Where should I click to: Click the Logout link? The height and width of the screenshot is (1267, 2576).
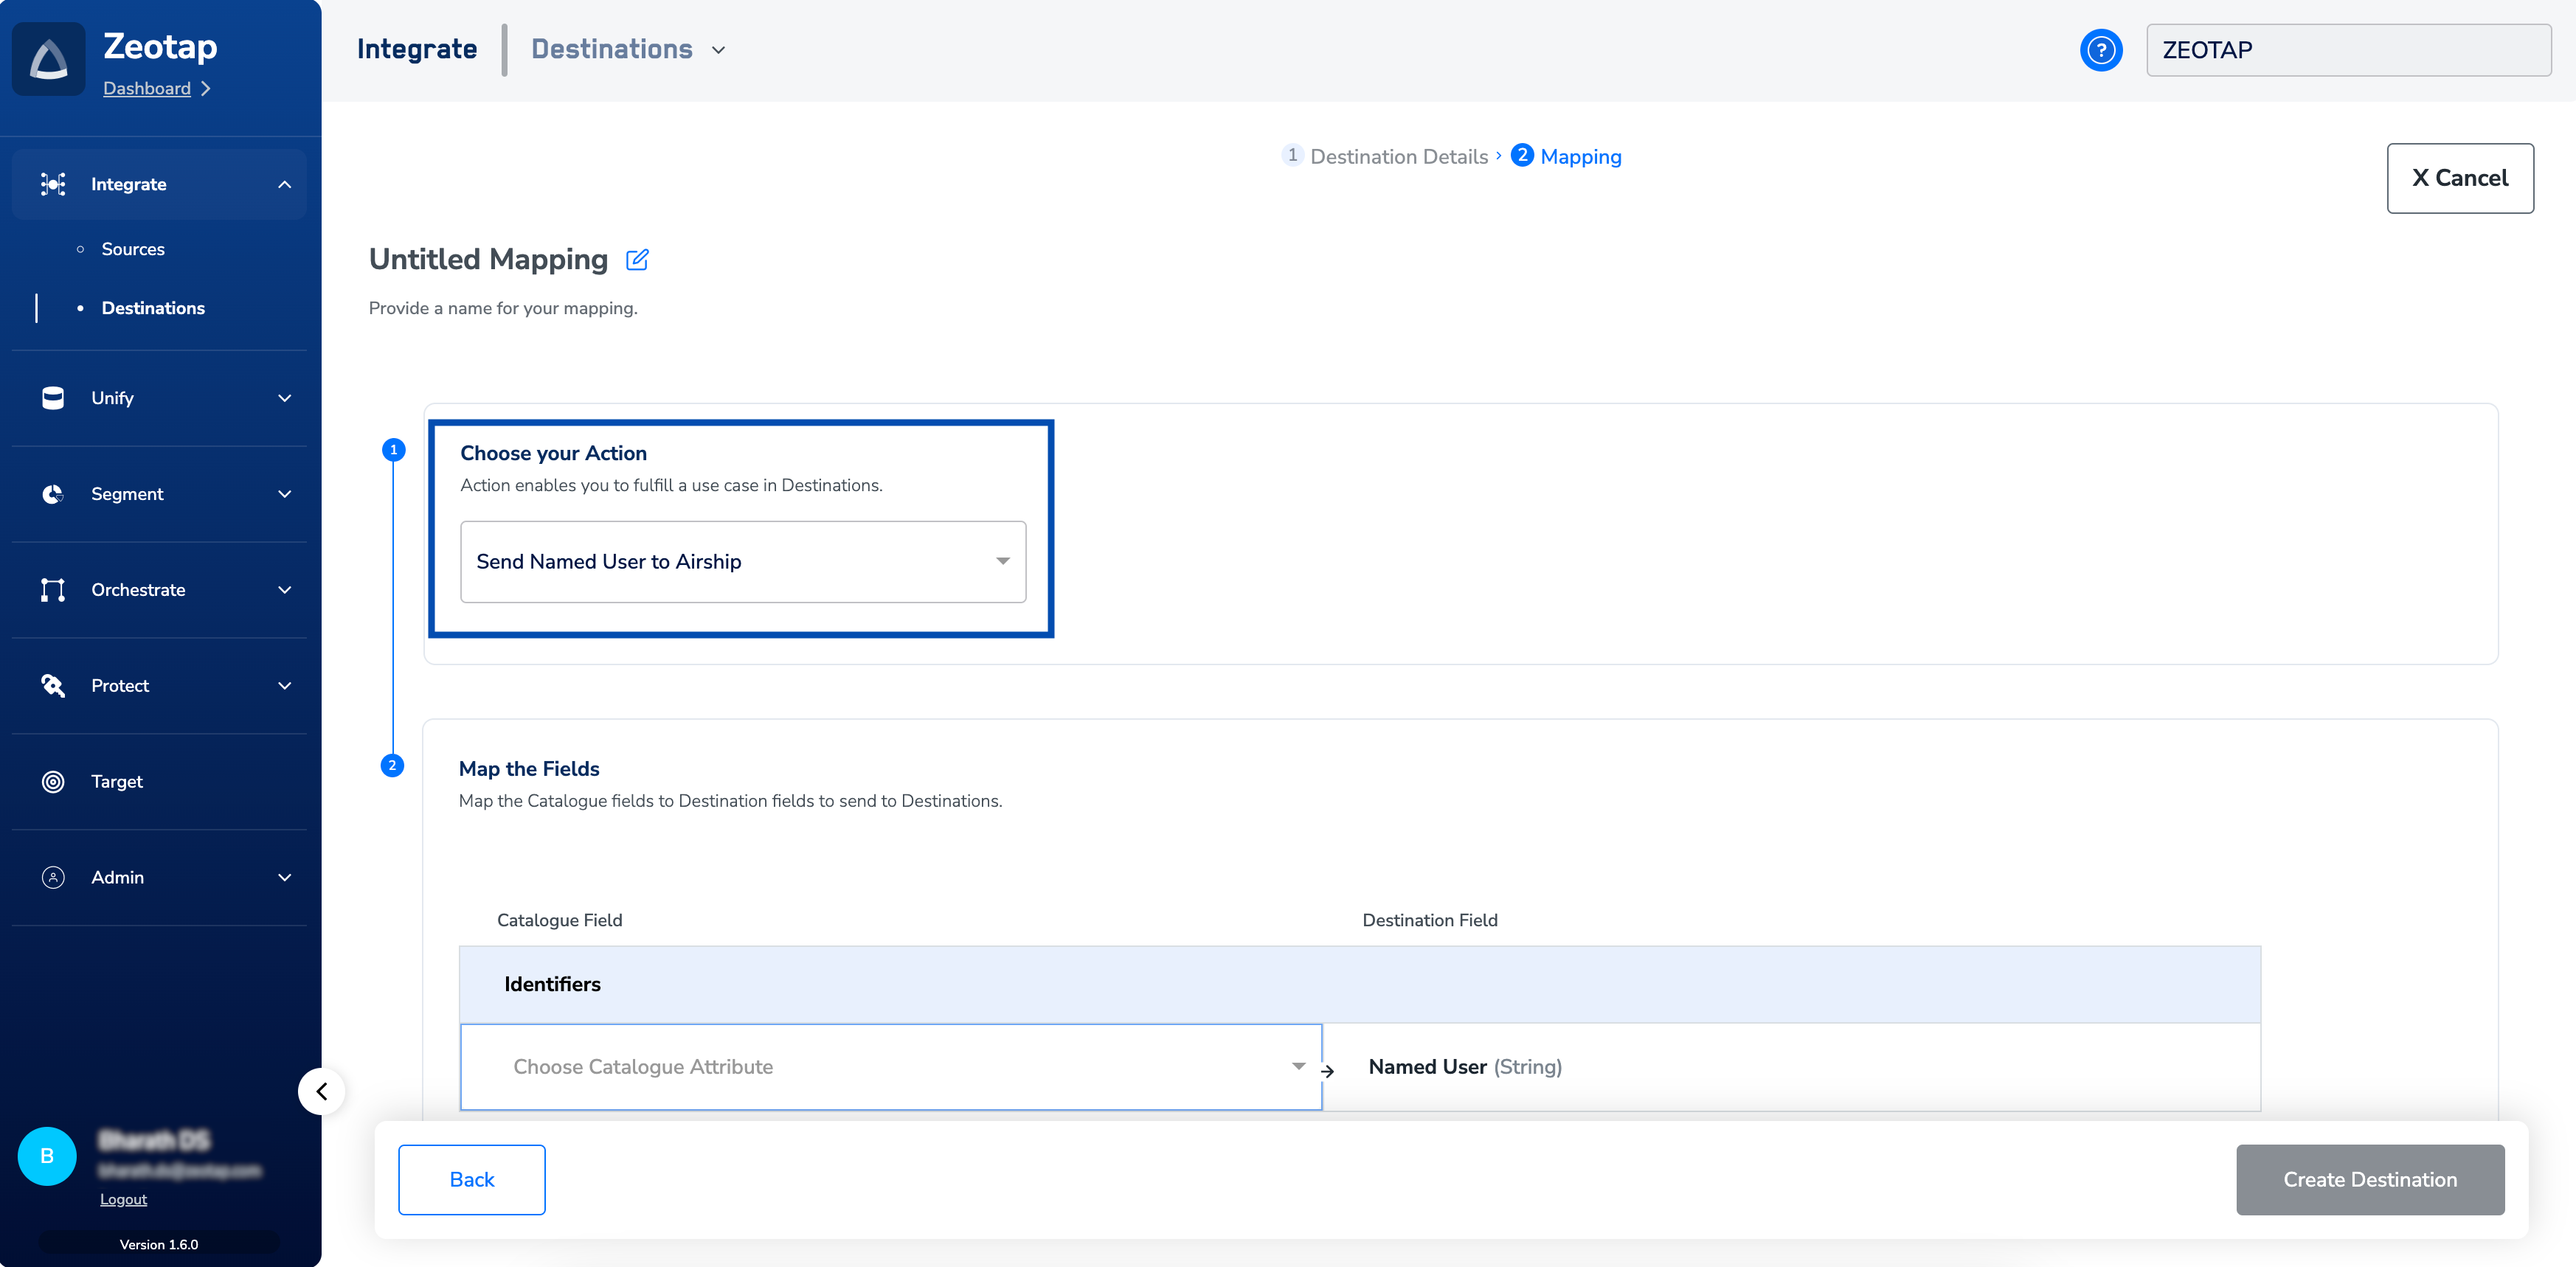point(123,1199)
